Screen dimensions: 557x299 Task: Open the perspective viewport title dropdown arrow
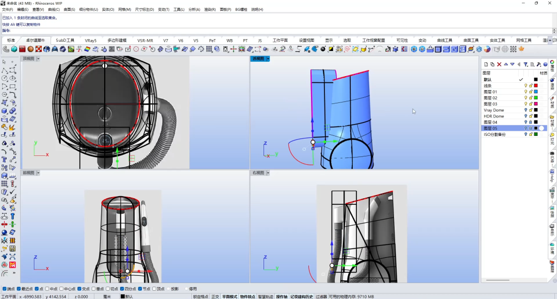pyautogui.click(x=268, y=59)
